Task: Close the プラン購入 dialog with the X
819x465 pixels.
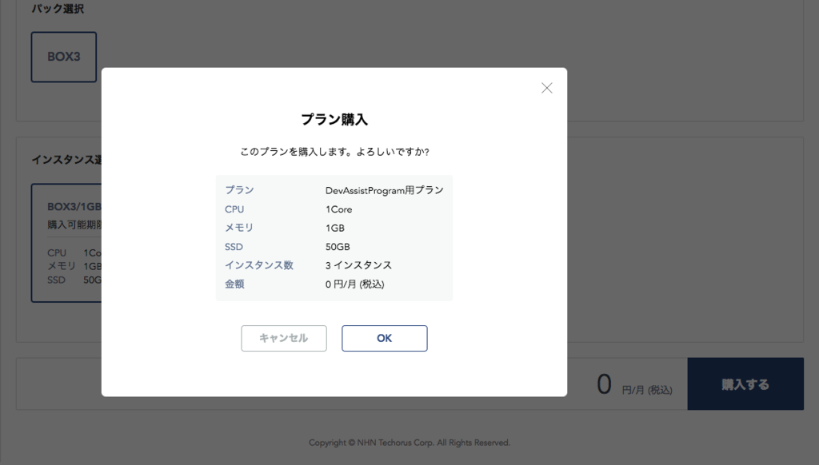Action: tap(546, 88)
